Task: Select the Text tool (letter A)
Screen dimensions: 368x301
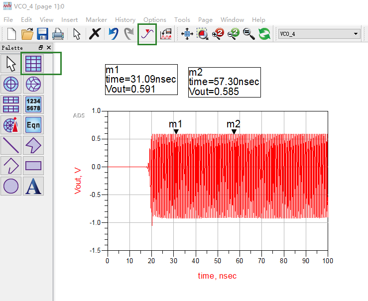Action: pyautogui.click(x=33, y=186)
